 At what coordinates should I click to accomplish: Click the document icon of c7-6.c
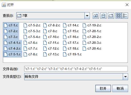[25, 43]
